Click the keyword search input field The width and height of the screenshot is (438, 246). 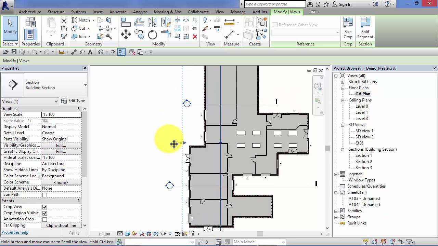click(274, 4)
